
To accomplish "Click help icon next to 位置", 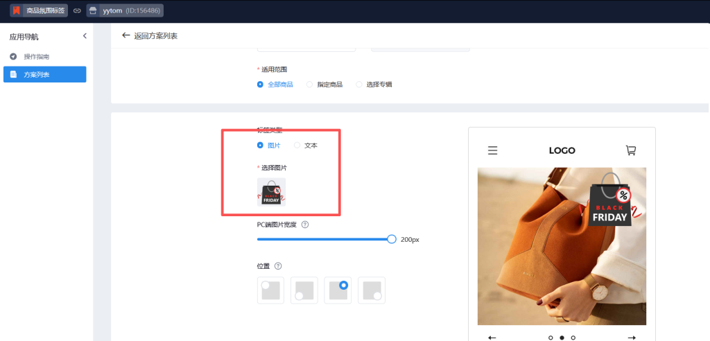I will coord(278,266).
